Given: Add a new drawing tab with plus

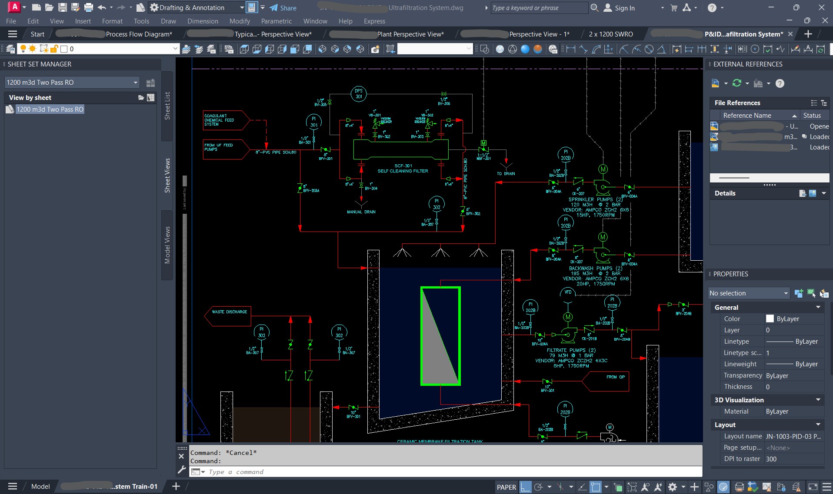Looking at the screenshot, I should point(808,34).
